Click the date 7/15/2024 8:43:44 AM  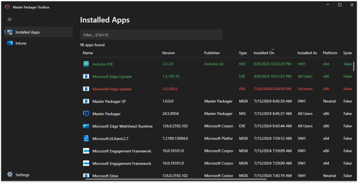[273, 126]
